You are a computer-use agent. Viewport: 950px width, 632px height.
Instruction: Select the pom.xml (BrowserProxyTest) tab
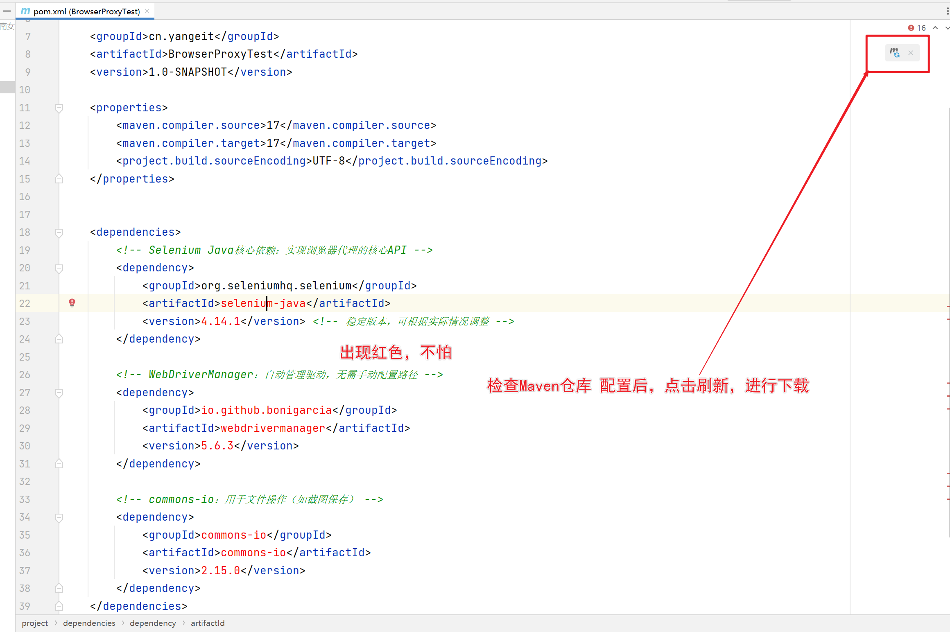click(86, 11)
